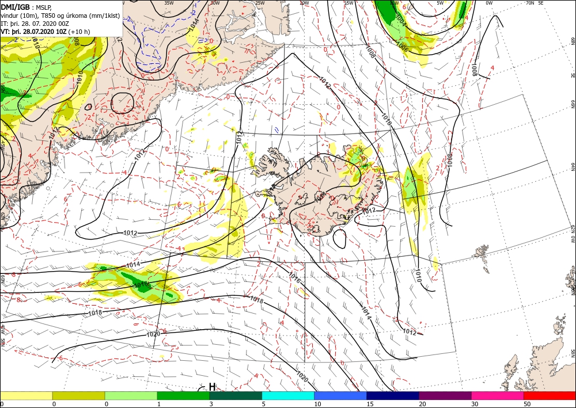Click the '35W' longitude label
The height and width of the screenshot is (408, 576).
(x=169, y=3)
